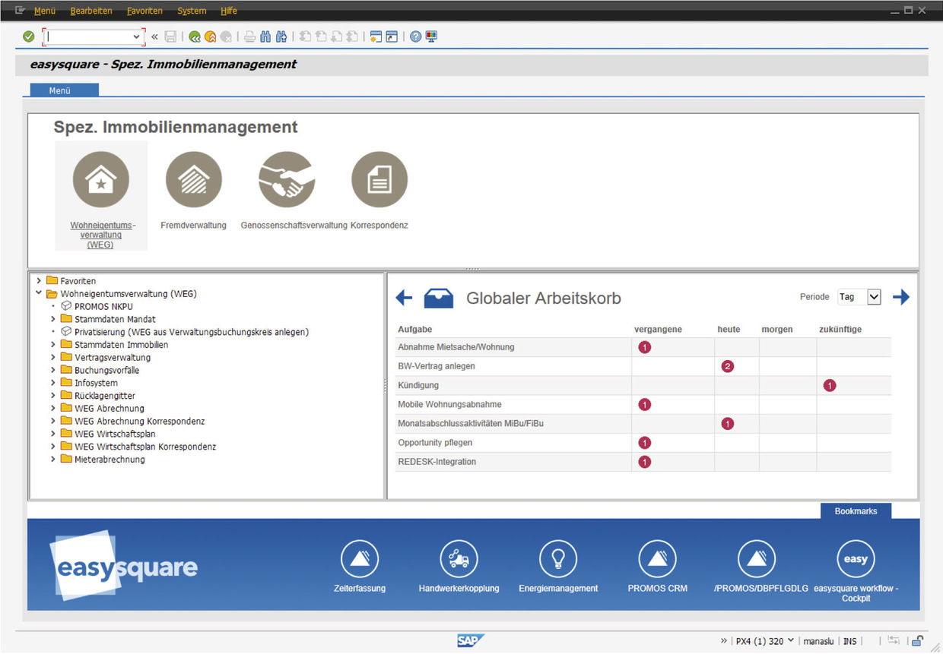This screenshot has width=943, height=654.
Task: Open easysquare workflow - Cockpit
Action: (856, 558)
